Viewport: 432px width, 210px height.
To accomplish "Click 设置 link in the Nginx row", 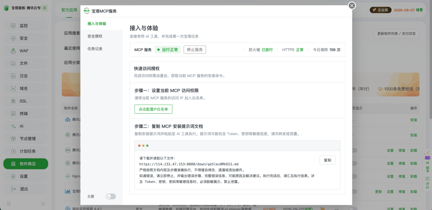I will coord(390,176).
